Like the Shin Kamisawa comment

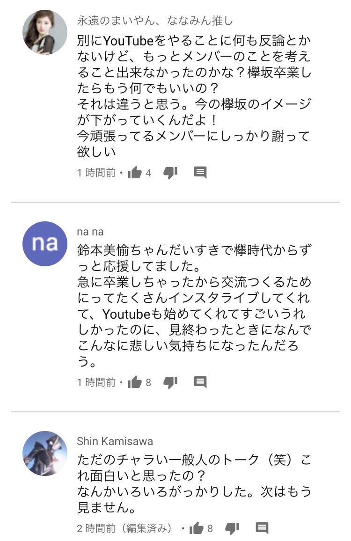[197, 528]
